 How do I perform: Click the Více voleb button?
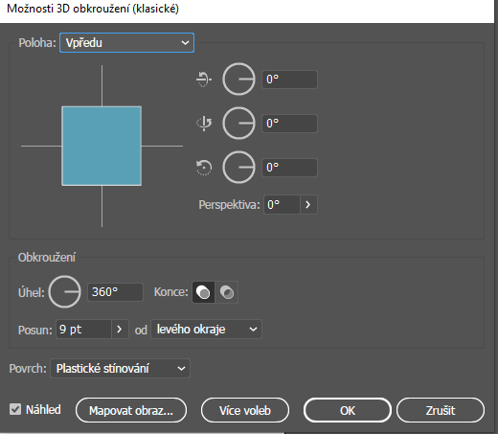(245, 410)
